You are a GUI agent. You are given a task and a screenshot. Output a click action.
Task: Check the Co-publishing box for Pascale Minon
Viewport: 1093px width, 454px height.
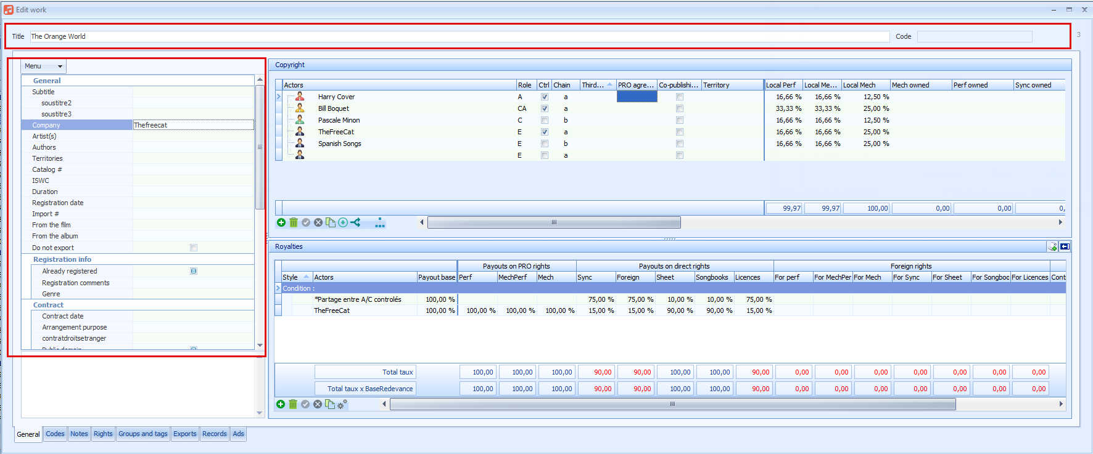point(680,120)
